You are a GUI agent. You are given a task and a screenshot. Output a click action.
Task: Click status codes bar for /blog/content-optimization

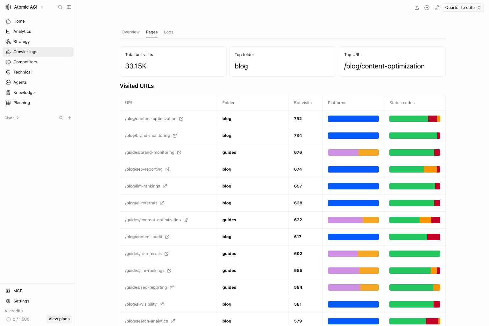pos(415,119)
